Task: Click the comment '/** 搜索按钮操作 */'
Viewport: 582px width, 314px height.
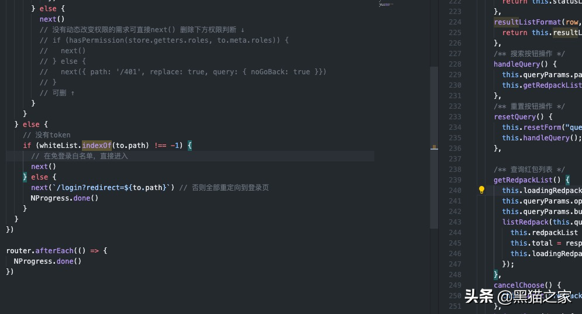Action: pos(529,54)
